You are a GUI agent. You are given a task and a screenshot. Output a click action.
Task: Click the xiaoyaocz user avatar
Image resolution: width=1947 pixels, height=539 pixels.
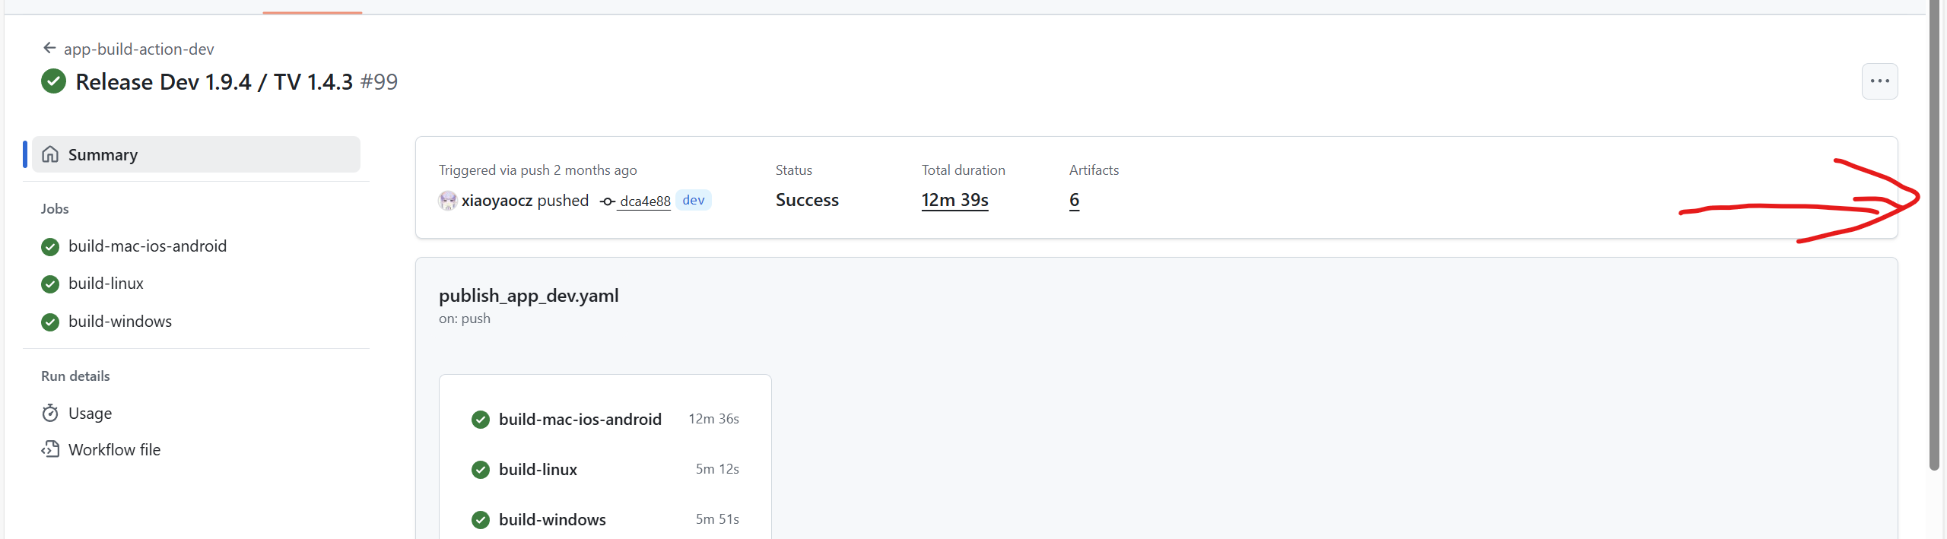click(448, 201)
